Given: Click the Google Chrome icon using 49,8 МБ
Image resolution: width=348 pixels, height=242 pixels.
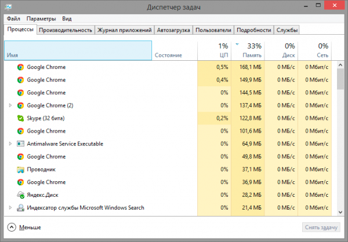Looking at the screenshot, I should click(20, 157).
